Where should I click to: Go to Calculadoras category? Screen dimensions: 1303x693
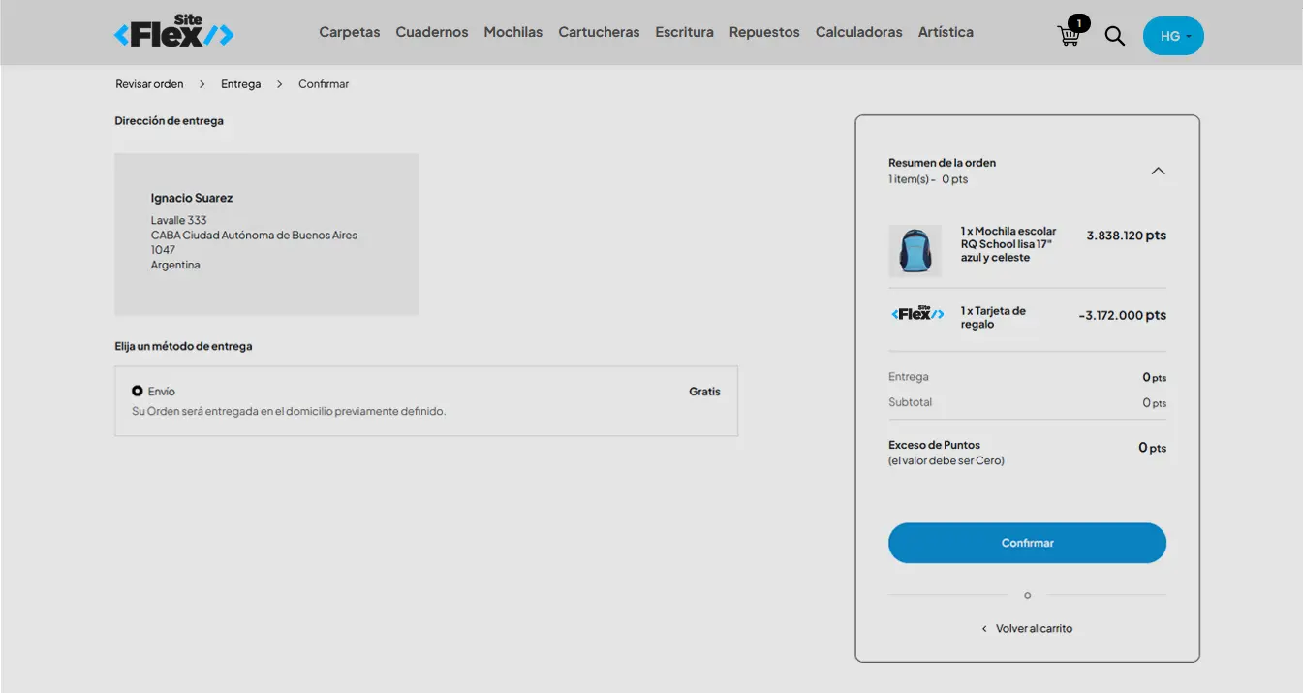[x=858, y=32]
